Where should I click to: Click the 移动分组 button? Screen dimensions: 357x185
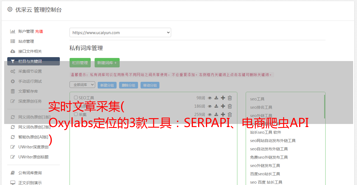point(150,85)
